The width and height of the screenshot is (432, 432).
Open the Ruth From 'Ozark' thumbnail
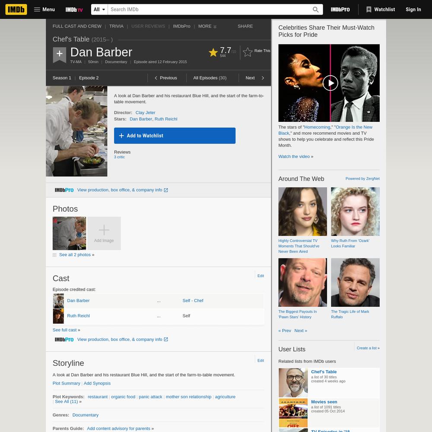(x=355, y=212)
